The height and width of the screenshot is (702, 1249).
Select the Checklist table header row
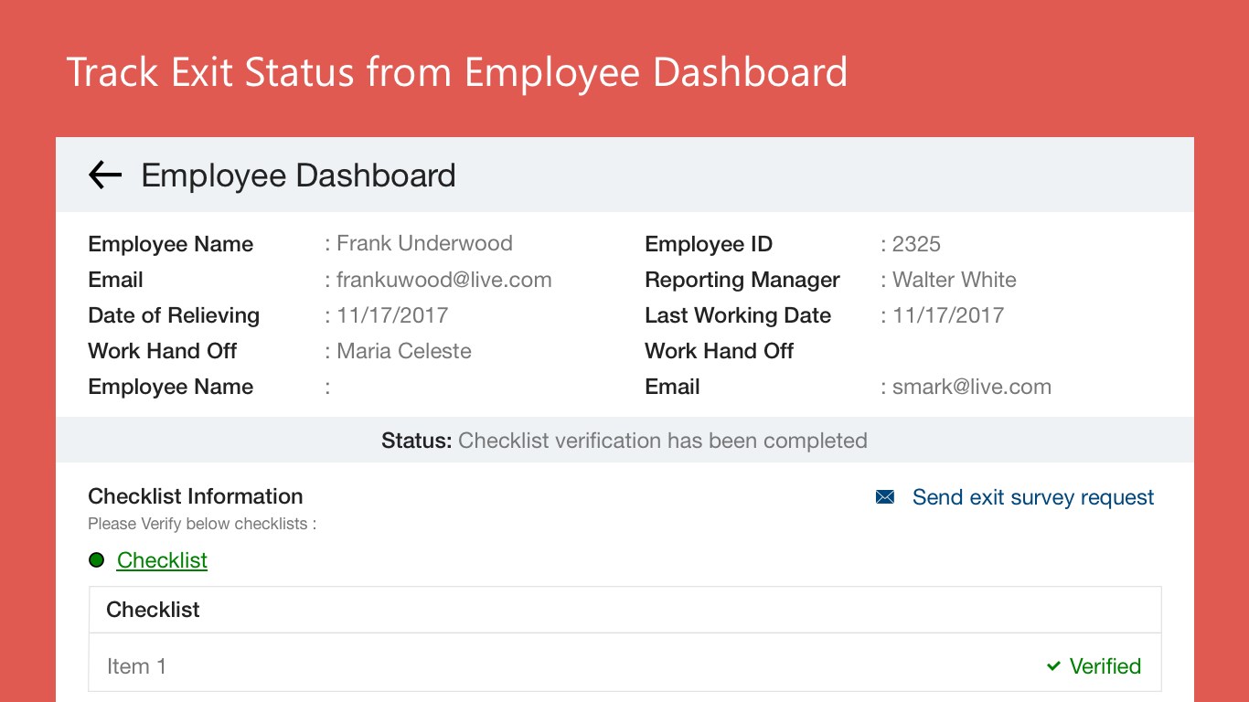[x=624, y=610]
